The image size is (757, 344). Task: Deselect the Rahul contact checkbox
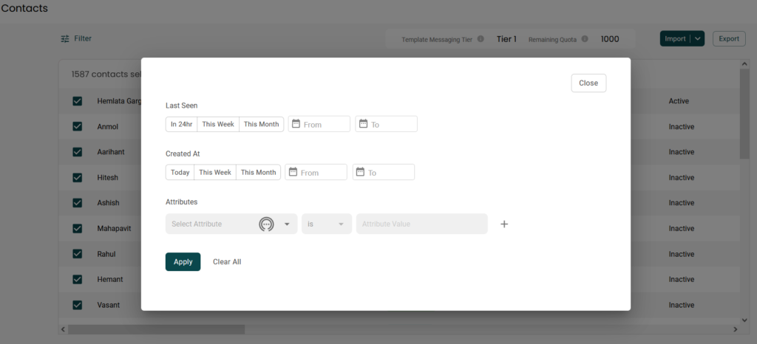[x=78, y=254]
